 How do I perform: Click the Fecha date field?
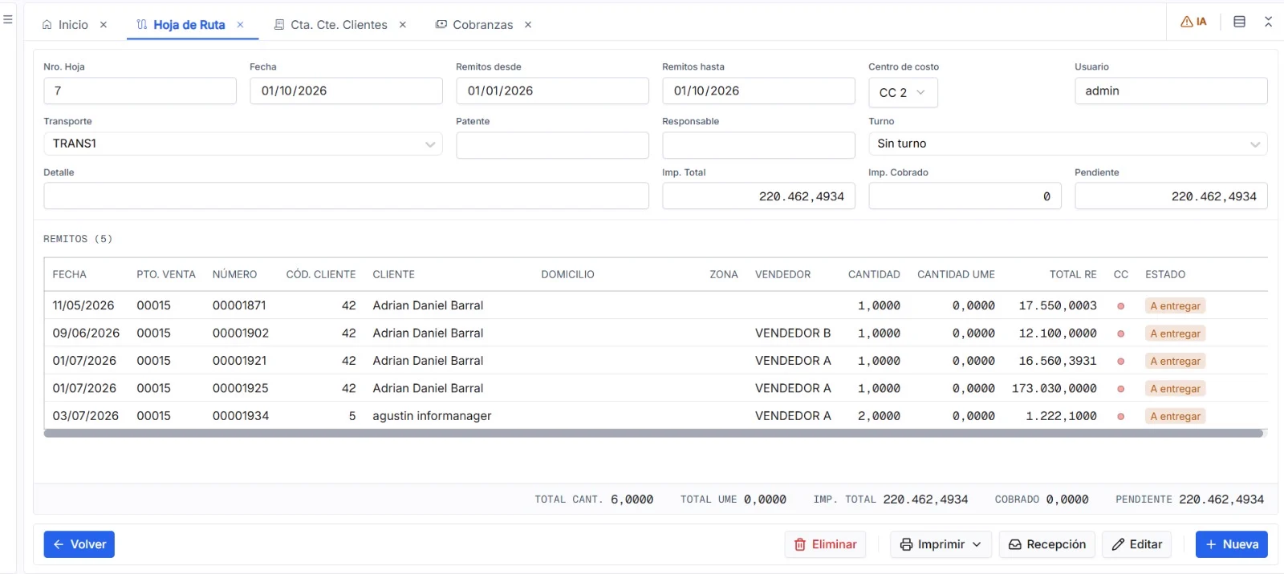347,91
